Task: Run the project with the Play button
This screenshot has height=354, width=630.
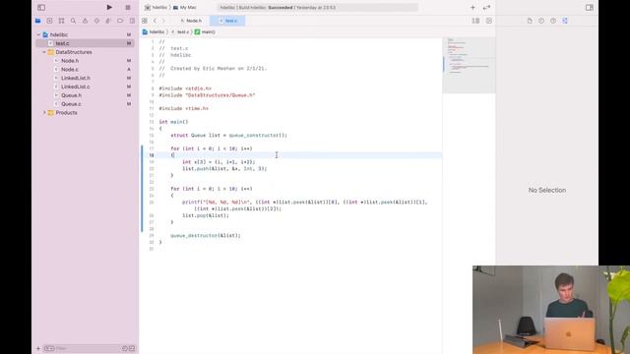Action: tap(109, 7)
